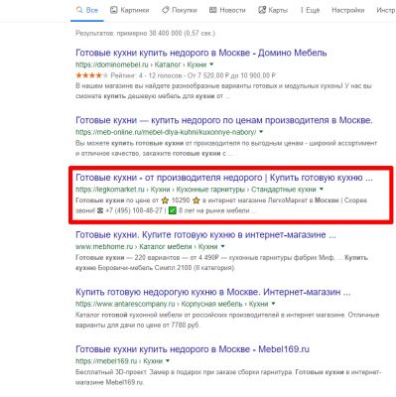Screen dimensions: 396x397
Task: Open 'по ценам производителя в Москве' result
Action: tap(224, 120)
